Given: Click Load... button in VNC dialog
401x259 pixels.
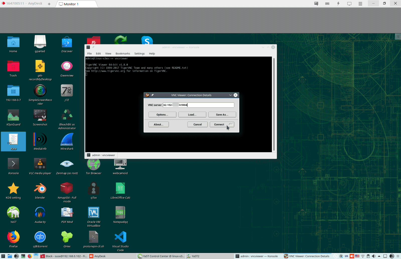Looking at the screenshot, I should click(x=192, y=115).
